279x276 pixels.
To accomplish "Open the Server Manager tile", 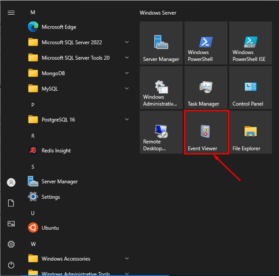I will [x=161, y=43].
